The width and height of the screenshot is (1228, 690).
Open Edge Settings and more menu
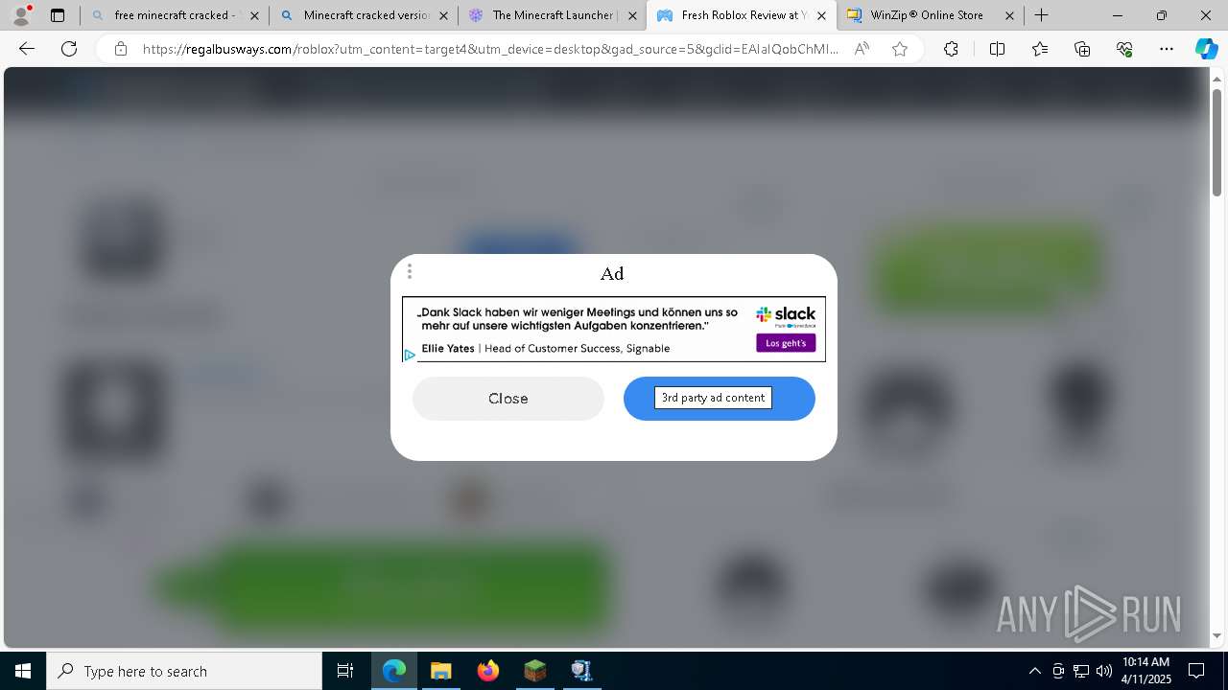click(x=1167, y=49)
